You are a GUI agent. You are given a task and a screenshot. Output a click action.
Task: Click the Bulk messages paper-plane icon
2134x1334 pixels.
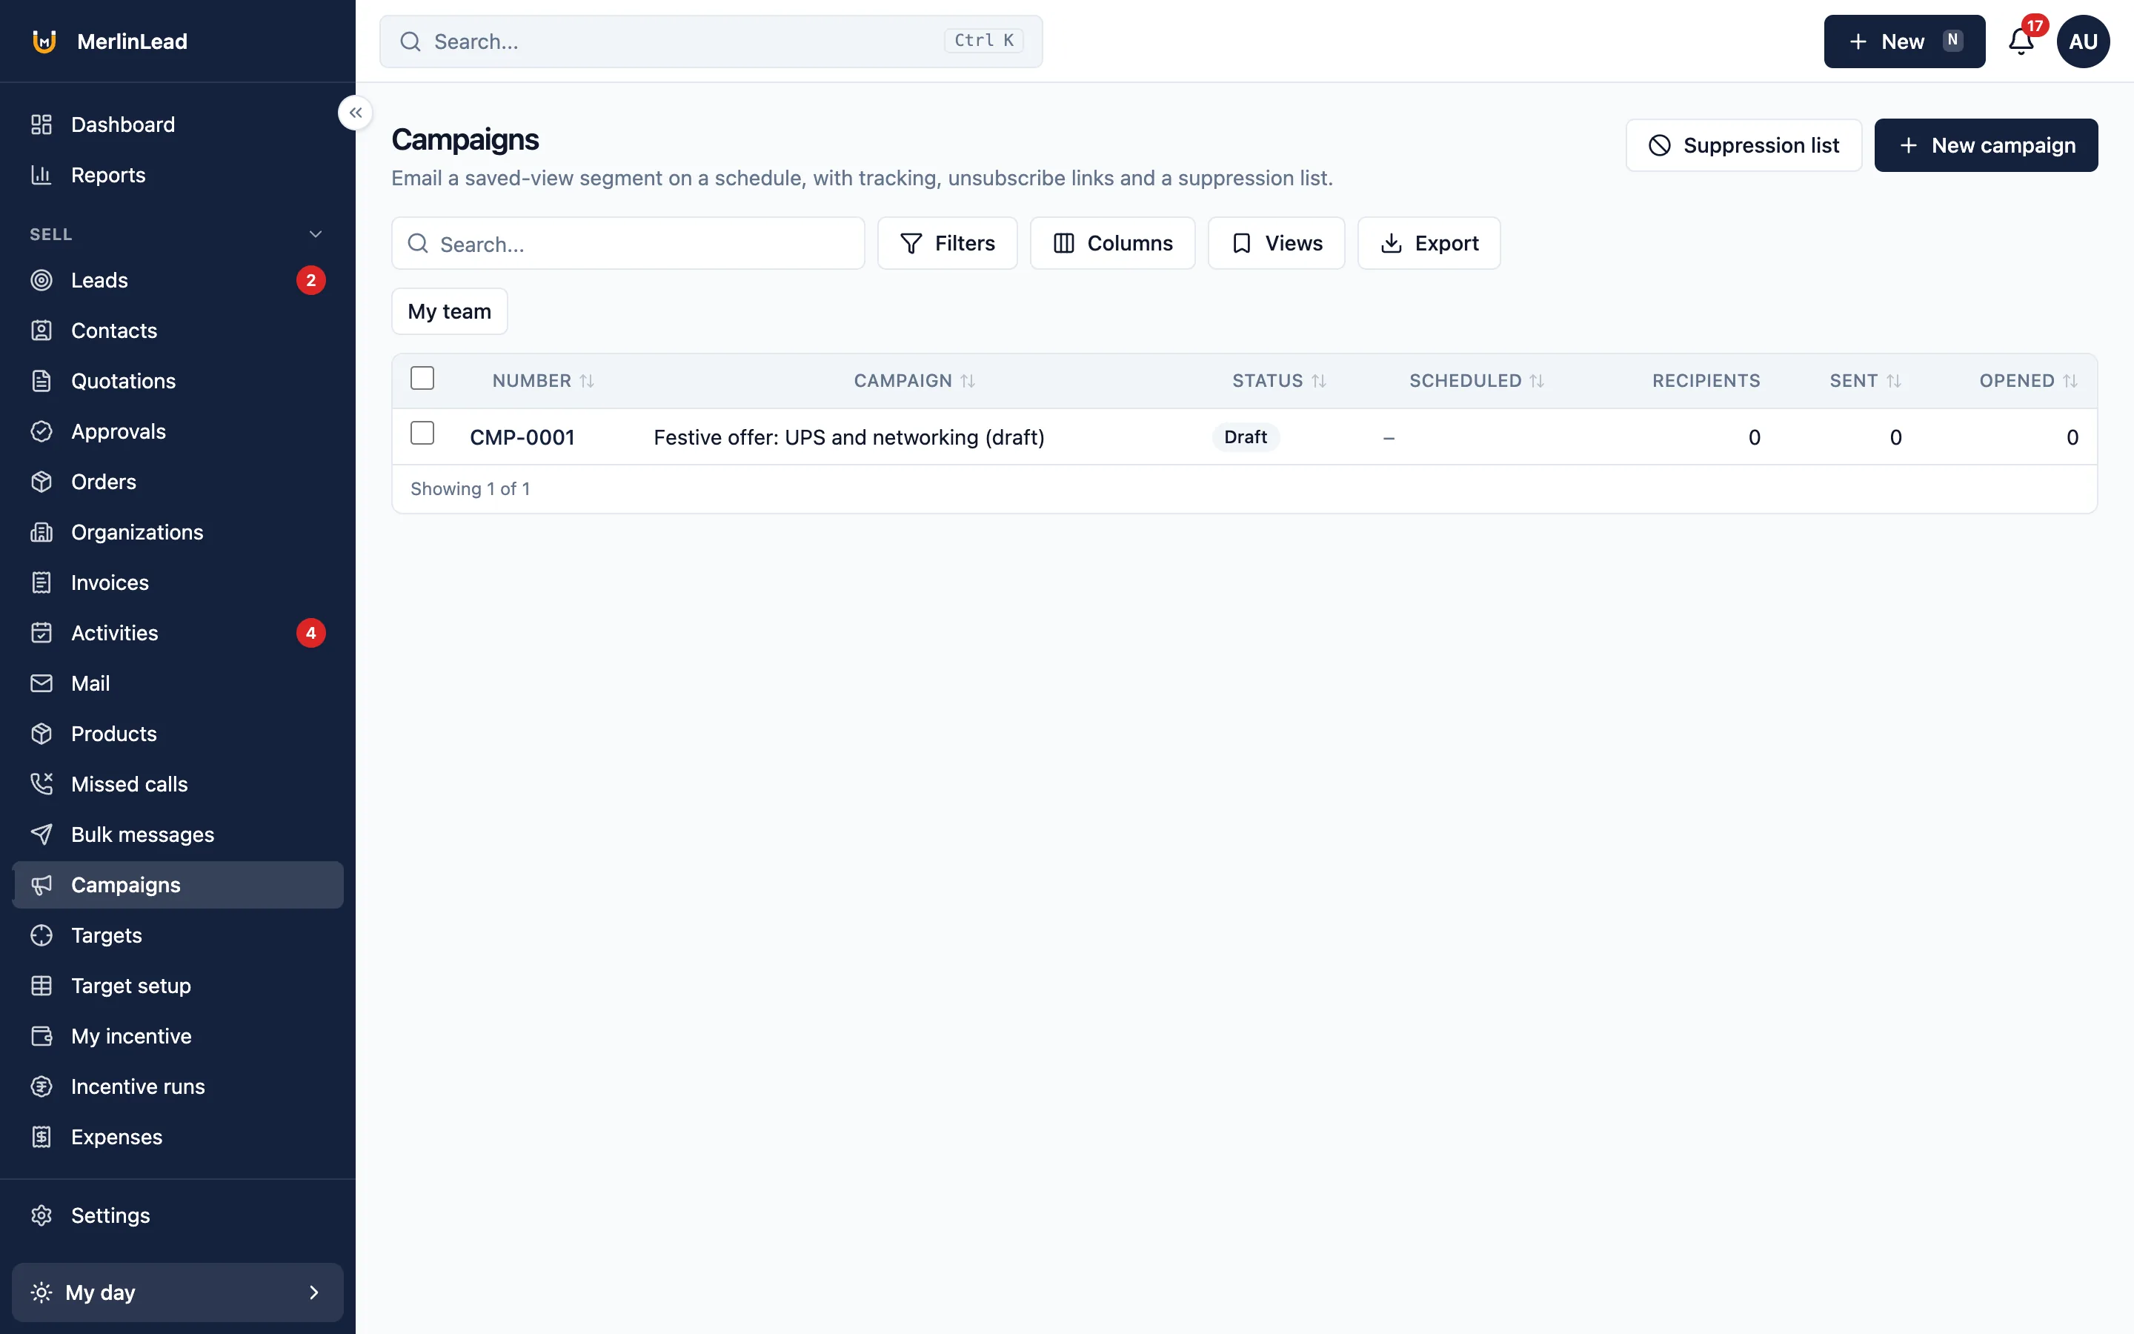[41, 834]
